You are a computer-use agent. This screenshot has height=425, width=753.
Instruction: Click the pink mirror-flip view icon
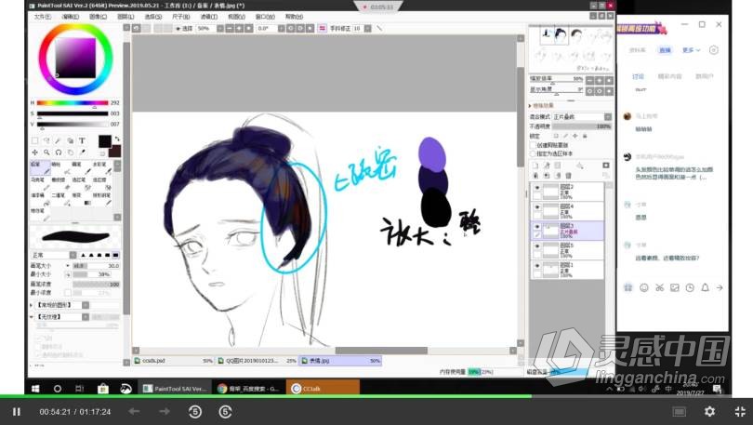[323, 28]
